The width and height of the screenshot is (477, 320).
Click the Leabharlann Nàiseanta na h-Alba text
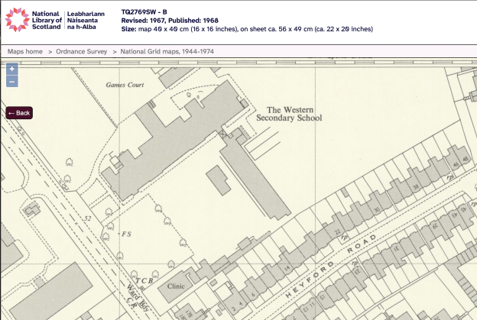tap(89, 21)
